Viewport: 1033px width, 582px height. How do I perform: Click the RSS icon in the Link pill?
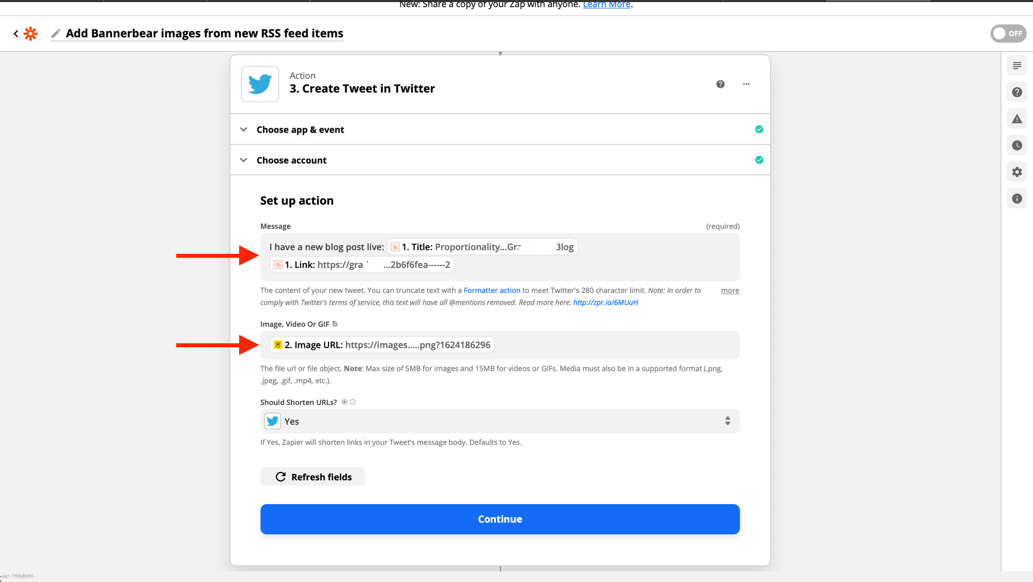coord(278,265)
